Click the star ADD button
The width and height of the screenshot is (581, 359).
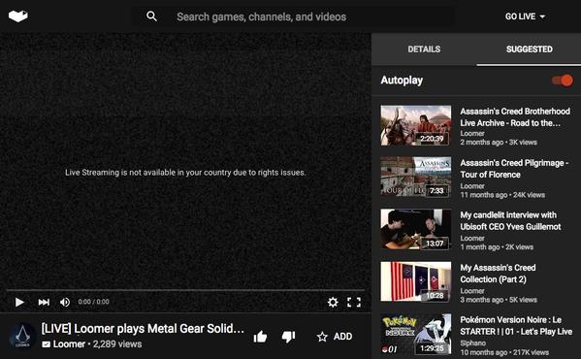tap(335, 337)
